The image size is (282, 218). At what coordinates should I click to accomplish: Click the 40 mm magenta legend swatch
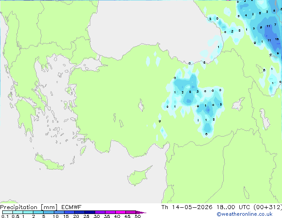pos(121,212)
